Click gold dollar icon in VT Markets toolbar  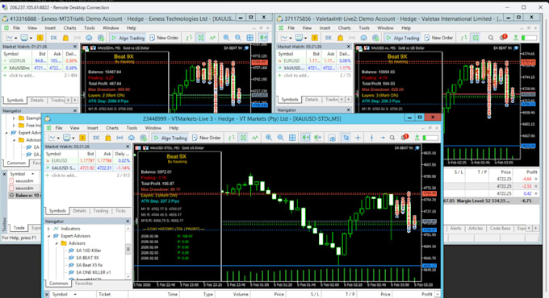pyautogui.click(x=82, y=138)
